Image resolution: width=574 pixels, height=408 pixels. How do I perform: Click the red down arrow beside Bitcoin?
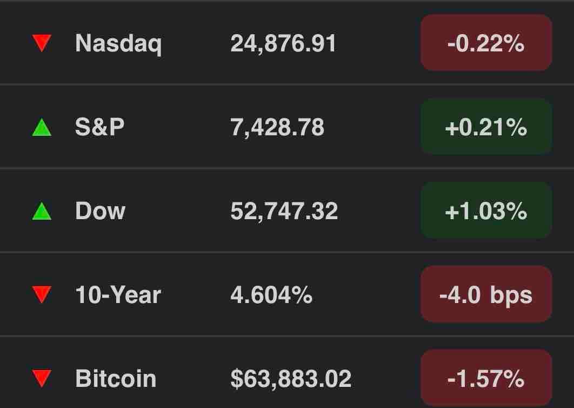[42, 379]
